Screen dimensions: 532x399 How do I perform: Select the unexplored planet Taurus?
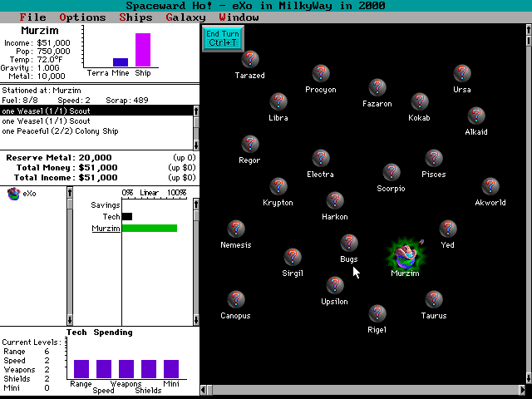tap(434, 299)
